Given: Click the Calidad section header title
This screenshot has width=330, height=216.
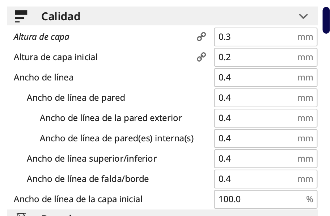Looking at the screenshot, I should [x=61, y=16].
